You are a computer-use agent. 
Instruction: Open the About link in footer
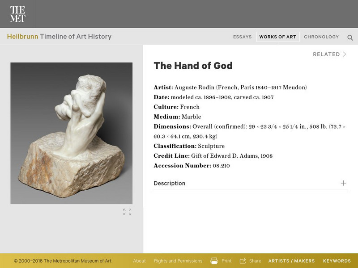(x=139, y=261)
